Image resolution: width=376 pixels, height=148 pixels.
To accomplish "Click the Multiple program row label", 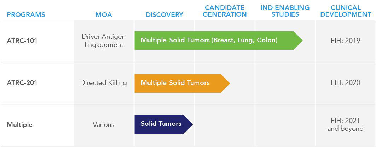I will click(20, 125).
